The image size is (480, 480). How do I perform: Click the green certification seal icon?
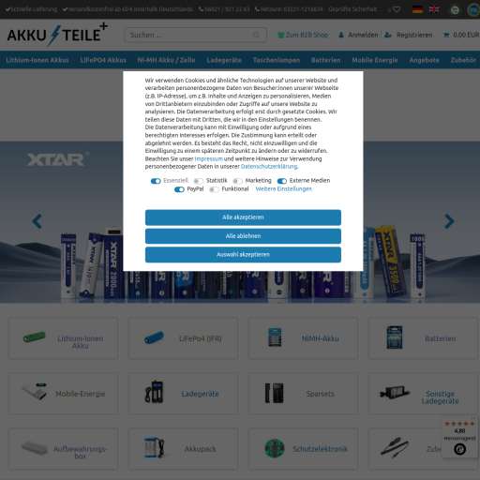455,10
